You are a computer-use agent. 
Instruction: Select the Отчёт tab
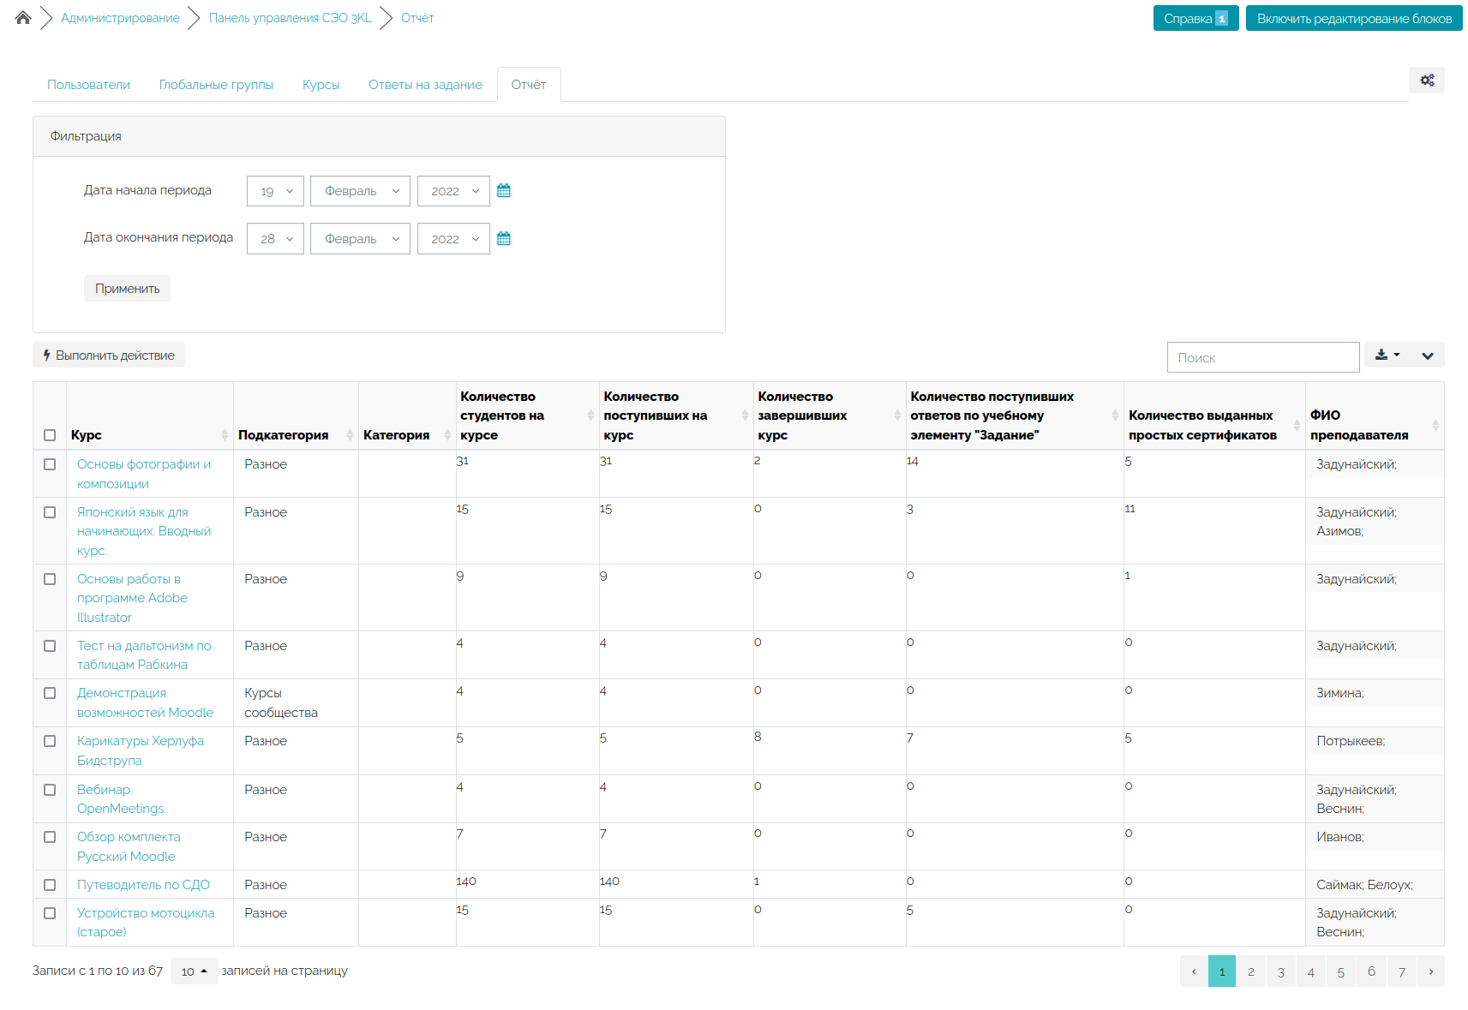(529, 85)
